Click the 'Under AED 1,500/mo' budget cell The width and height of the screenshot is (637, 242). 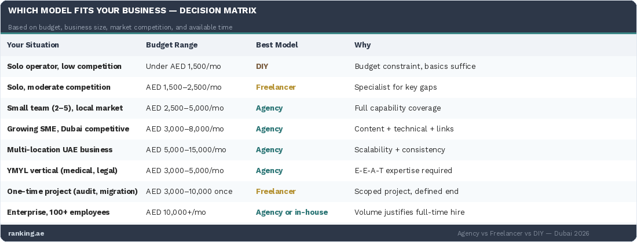pyautogui.click(x=184, y=67)
